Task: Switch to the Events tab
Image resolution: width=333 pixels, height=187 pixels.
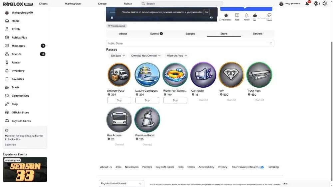Action: coord(156,34)
